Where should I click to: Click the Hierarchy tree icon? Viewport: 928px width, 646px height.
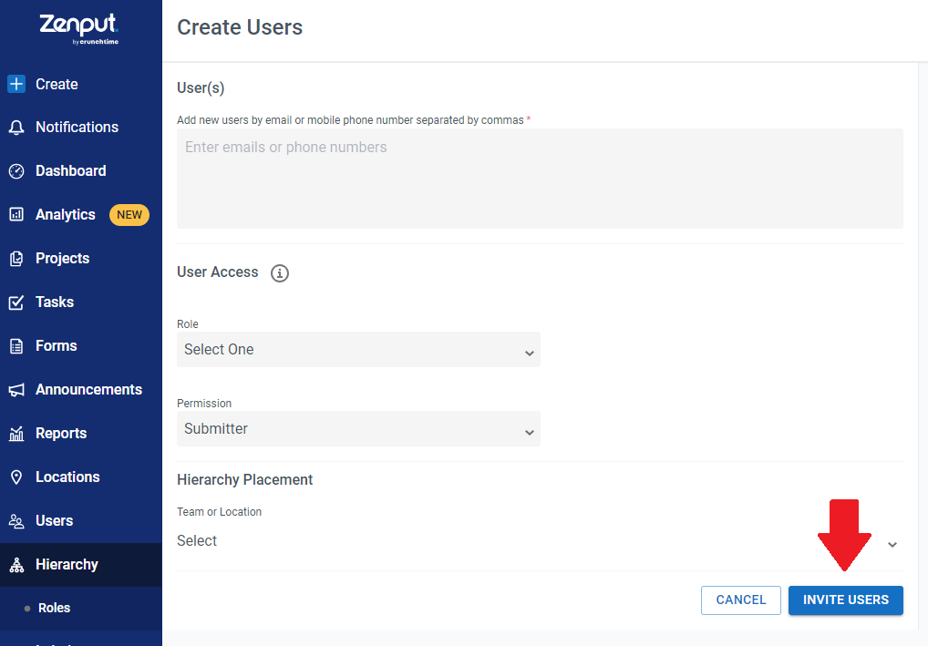click(x=16, y=565)
